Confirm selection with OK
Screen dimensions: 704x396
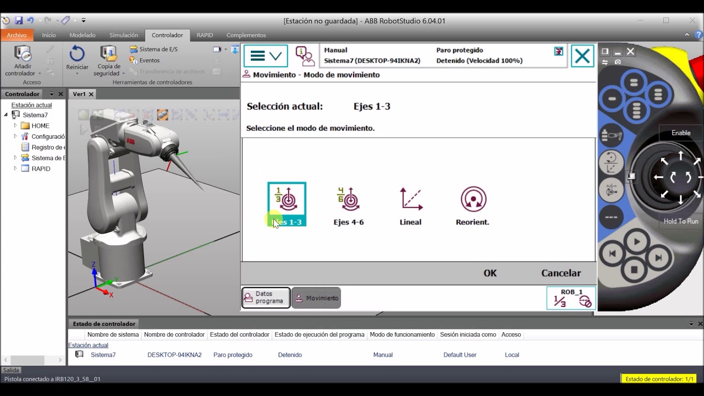tap(490, 273)
